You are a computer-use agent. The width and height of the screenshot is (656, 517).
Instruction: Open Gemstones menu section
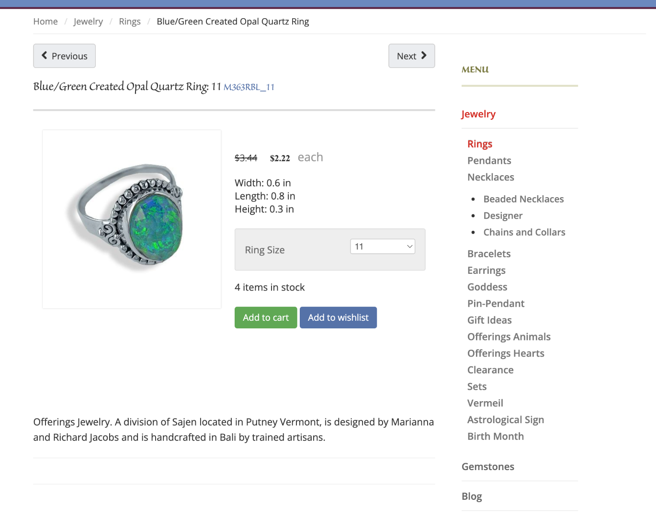coord(487,467)
